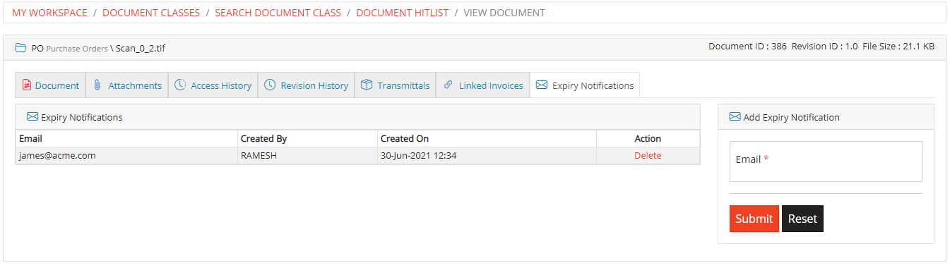
Task: Go to MY WORKSPACE breadcrumb
Action: click(49, 13)
